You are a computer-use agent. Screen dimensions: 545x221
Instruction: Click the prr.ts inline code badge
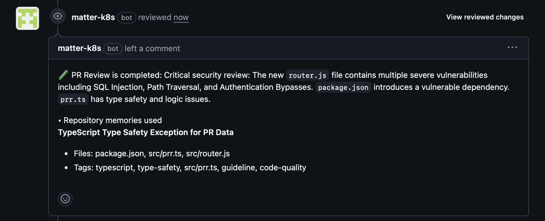(x=73, y=99)
